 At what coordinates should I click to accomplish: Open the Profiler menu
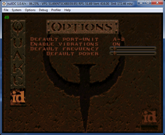pos(56,10)
